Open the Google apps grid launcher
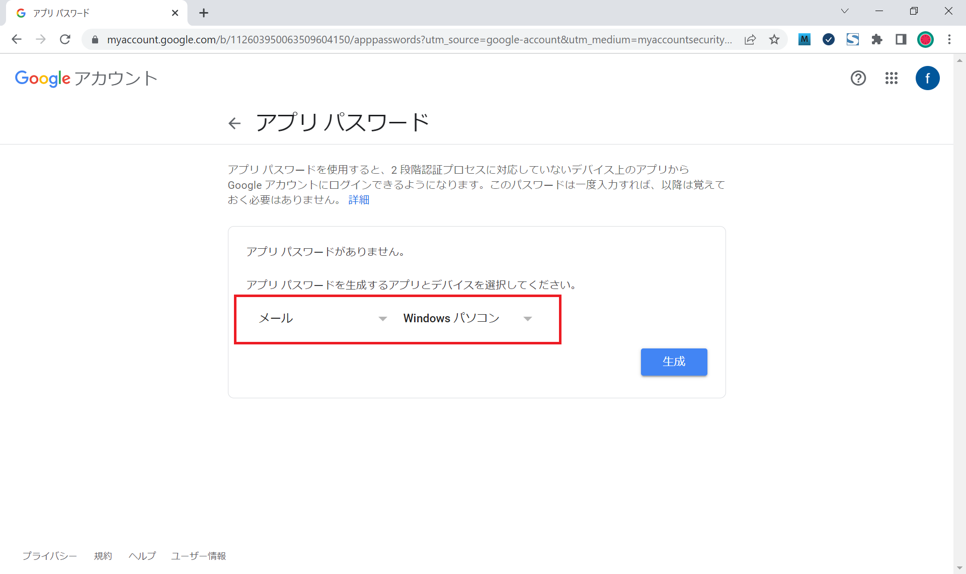 891,78
